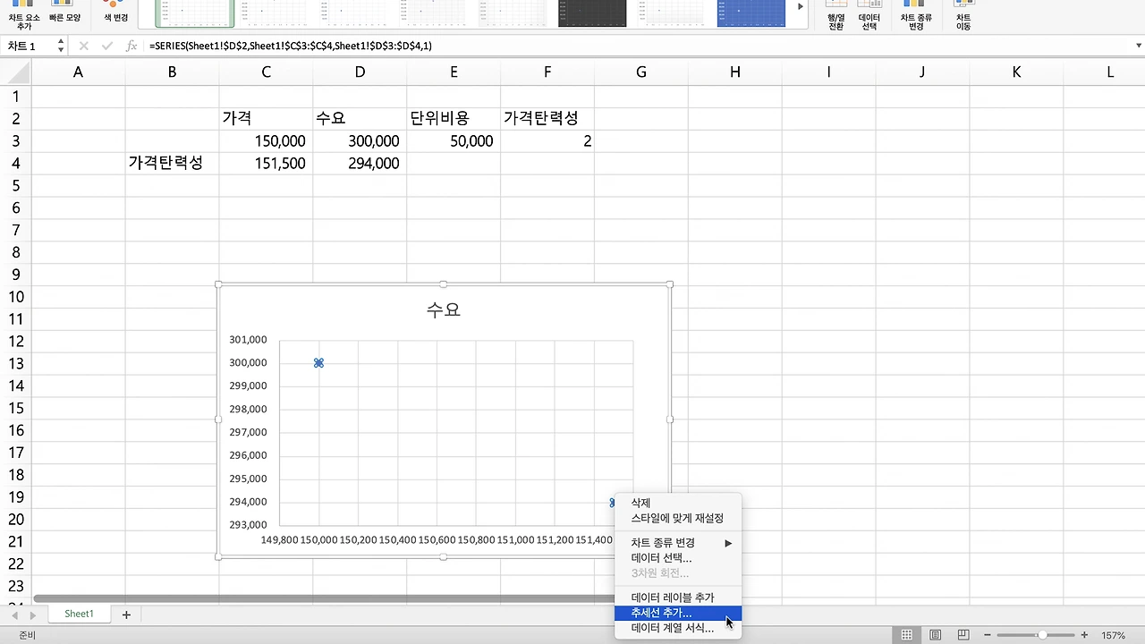This screenshot has width=1145, height=644.
Task: Select cell E2 containing 단위비용
Action: [454, 118]
